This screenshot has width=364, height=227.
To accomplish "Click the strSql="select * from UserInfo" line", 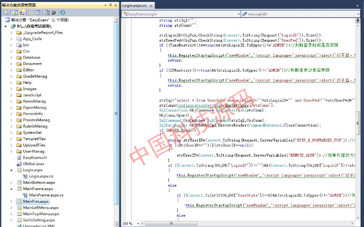I will [x=257, y=100].
